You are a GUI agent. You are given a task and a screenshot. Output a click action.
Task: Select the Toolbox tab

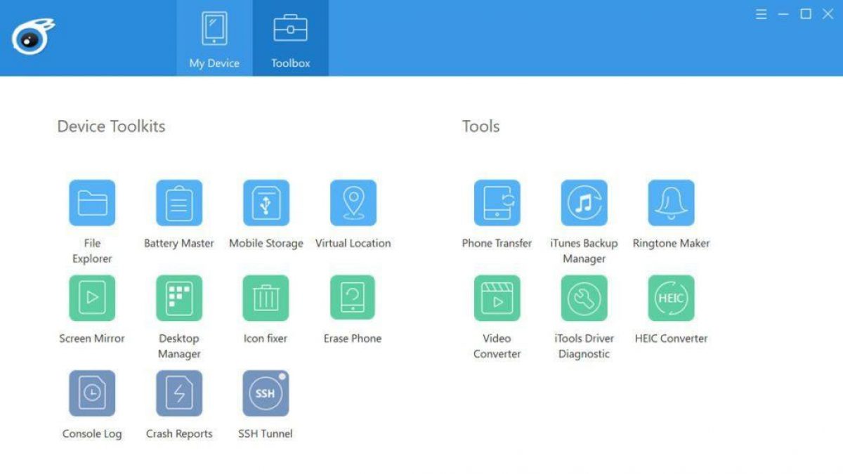pyautogui.click(x=291, y=38)
